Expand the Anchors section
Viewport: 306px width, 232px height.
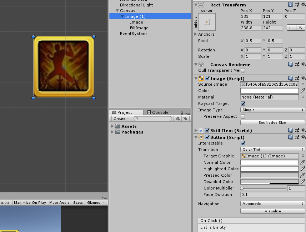[196, 34]
